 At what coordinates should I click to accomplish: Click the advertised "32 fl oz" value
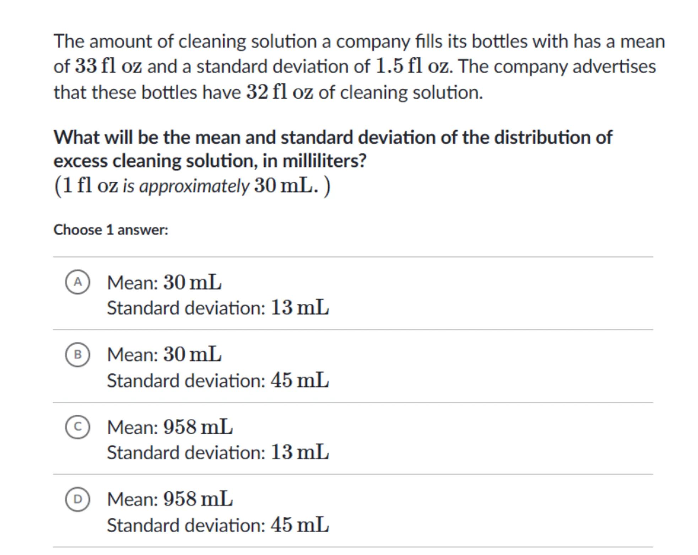click(280, 92)
